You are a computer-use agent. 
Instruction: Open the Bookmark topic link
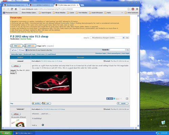point(30,54)
